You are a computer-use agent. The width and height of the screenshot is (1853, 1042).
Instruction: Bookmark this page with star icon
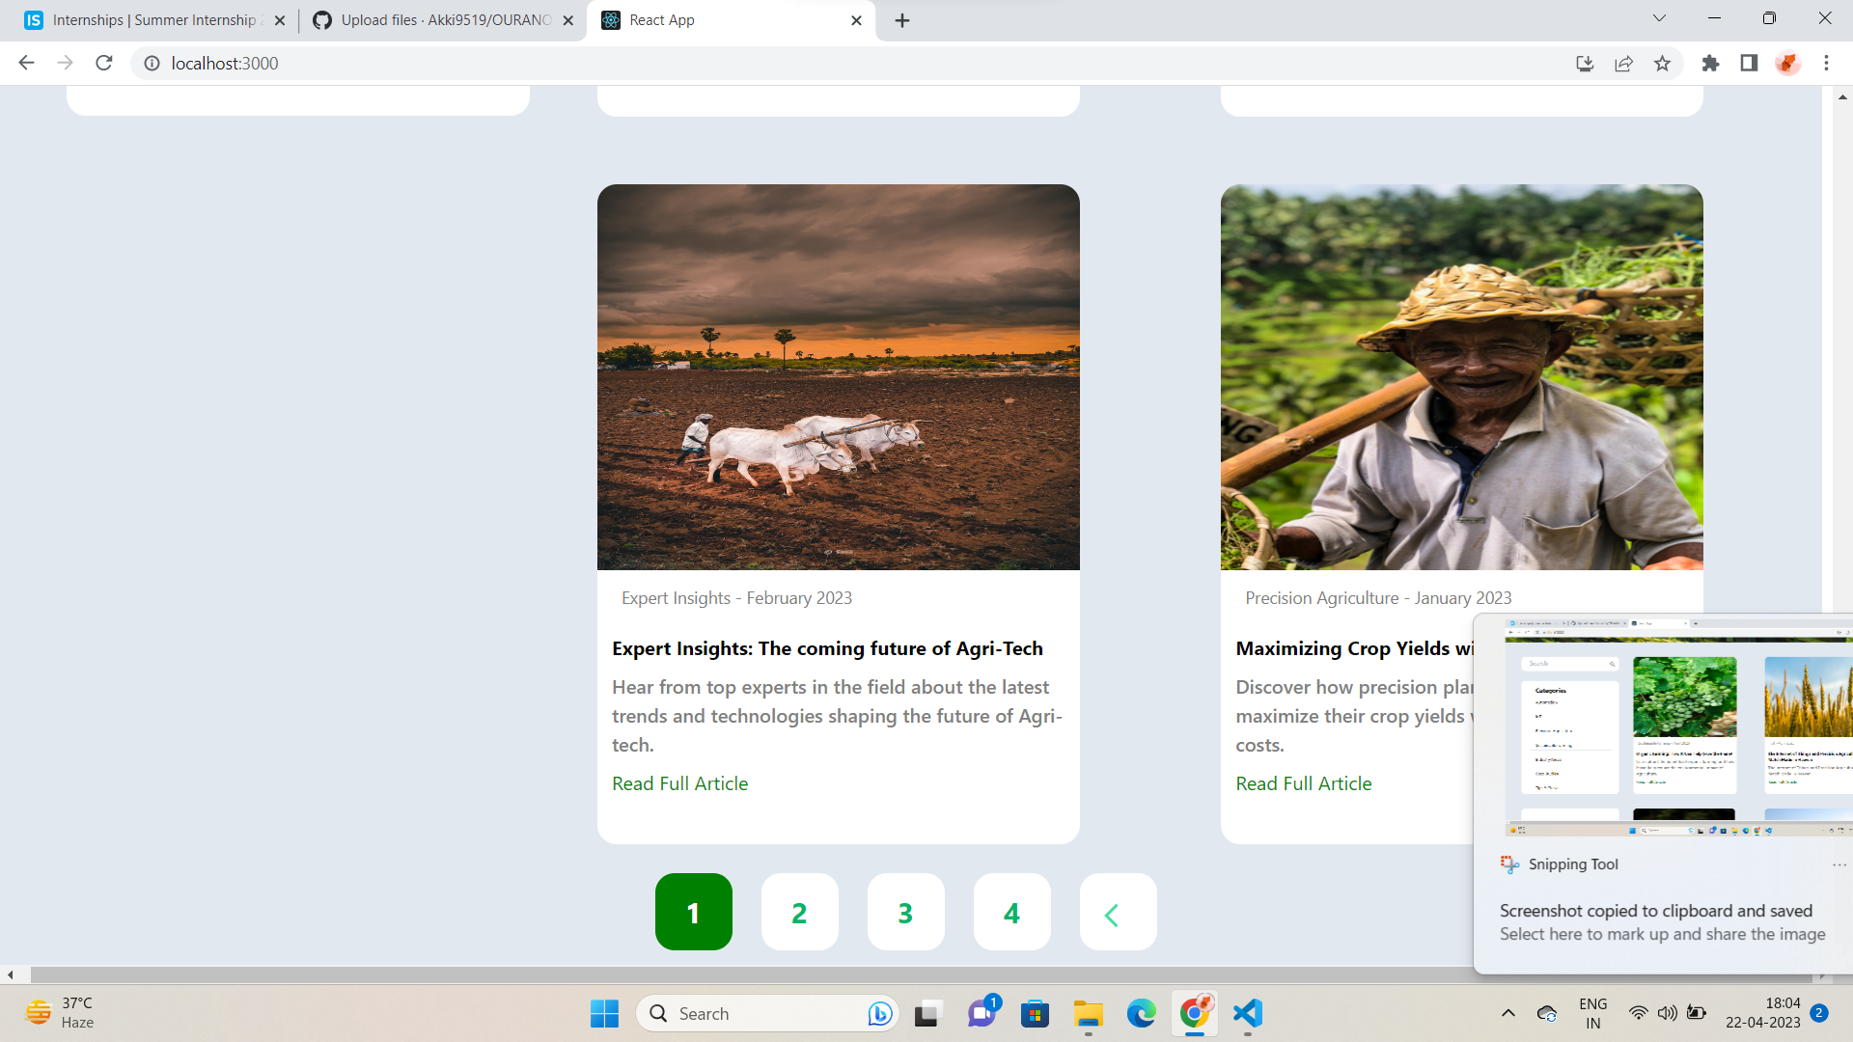click(x=1662, y=64)
